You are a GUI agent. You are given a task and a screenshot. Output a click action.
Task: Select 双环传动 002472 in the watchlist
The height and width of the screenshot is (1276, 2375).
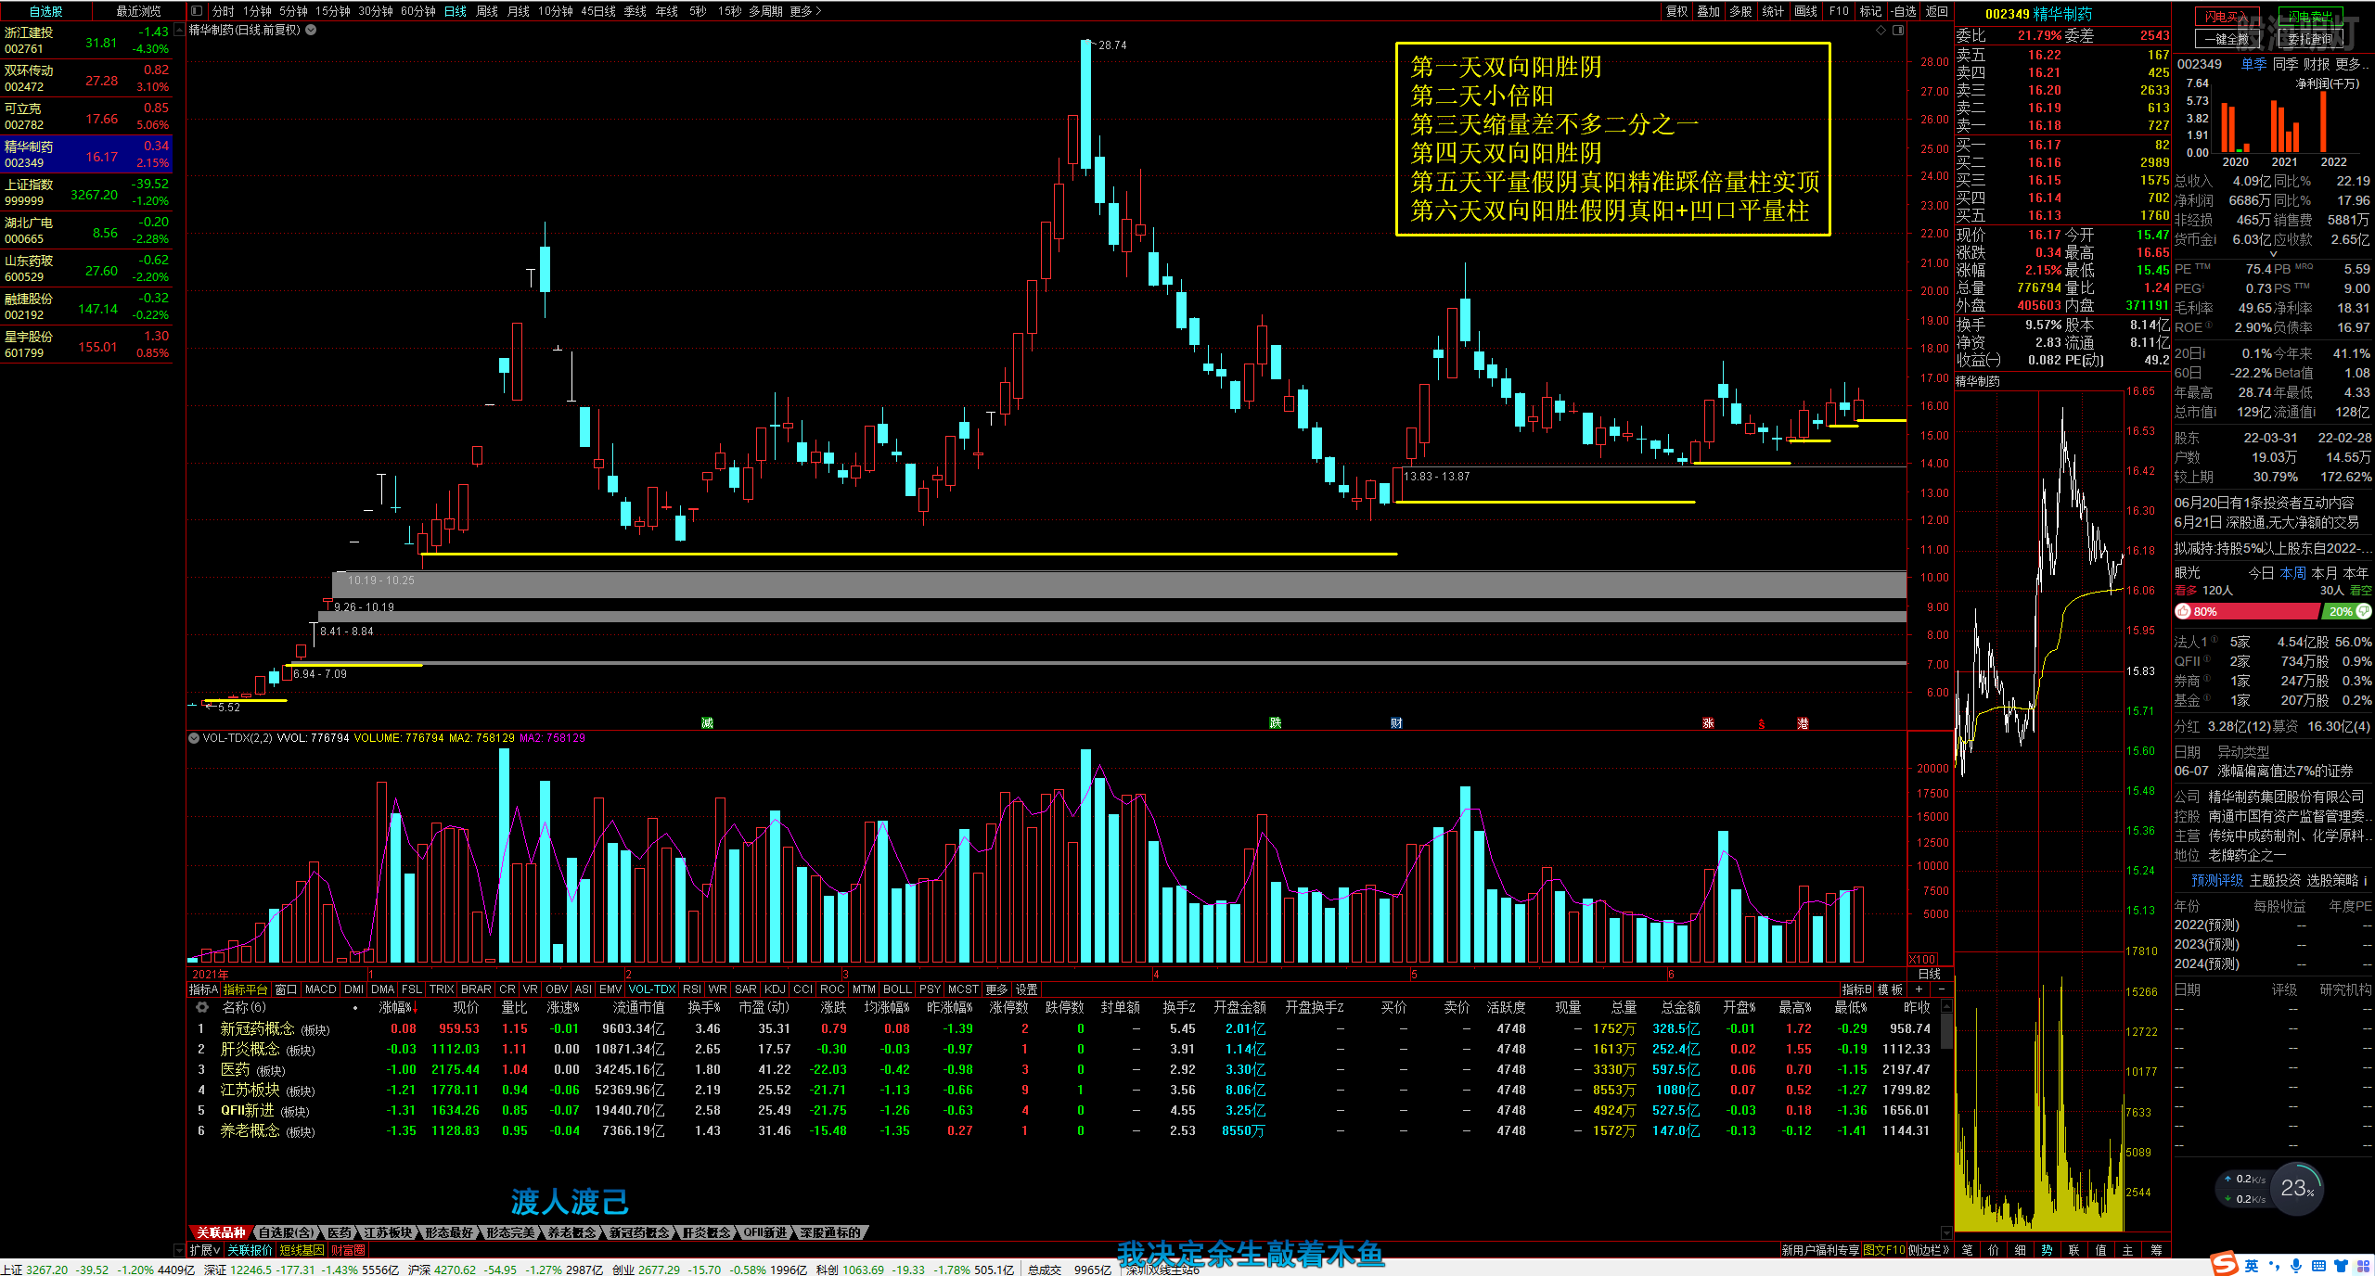point(86,78)
